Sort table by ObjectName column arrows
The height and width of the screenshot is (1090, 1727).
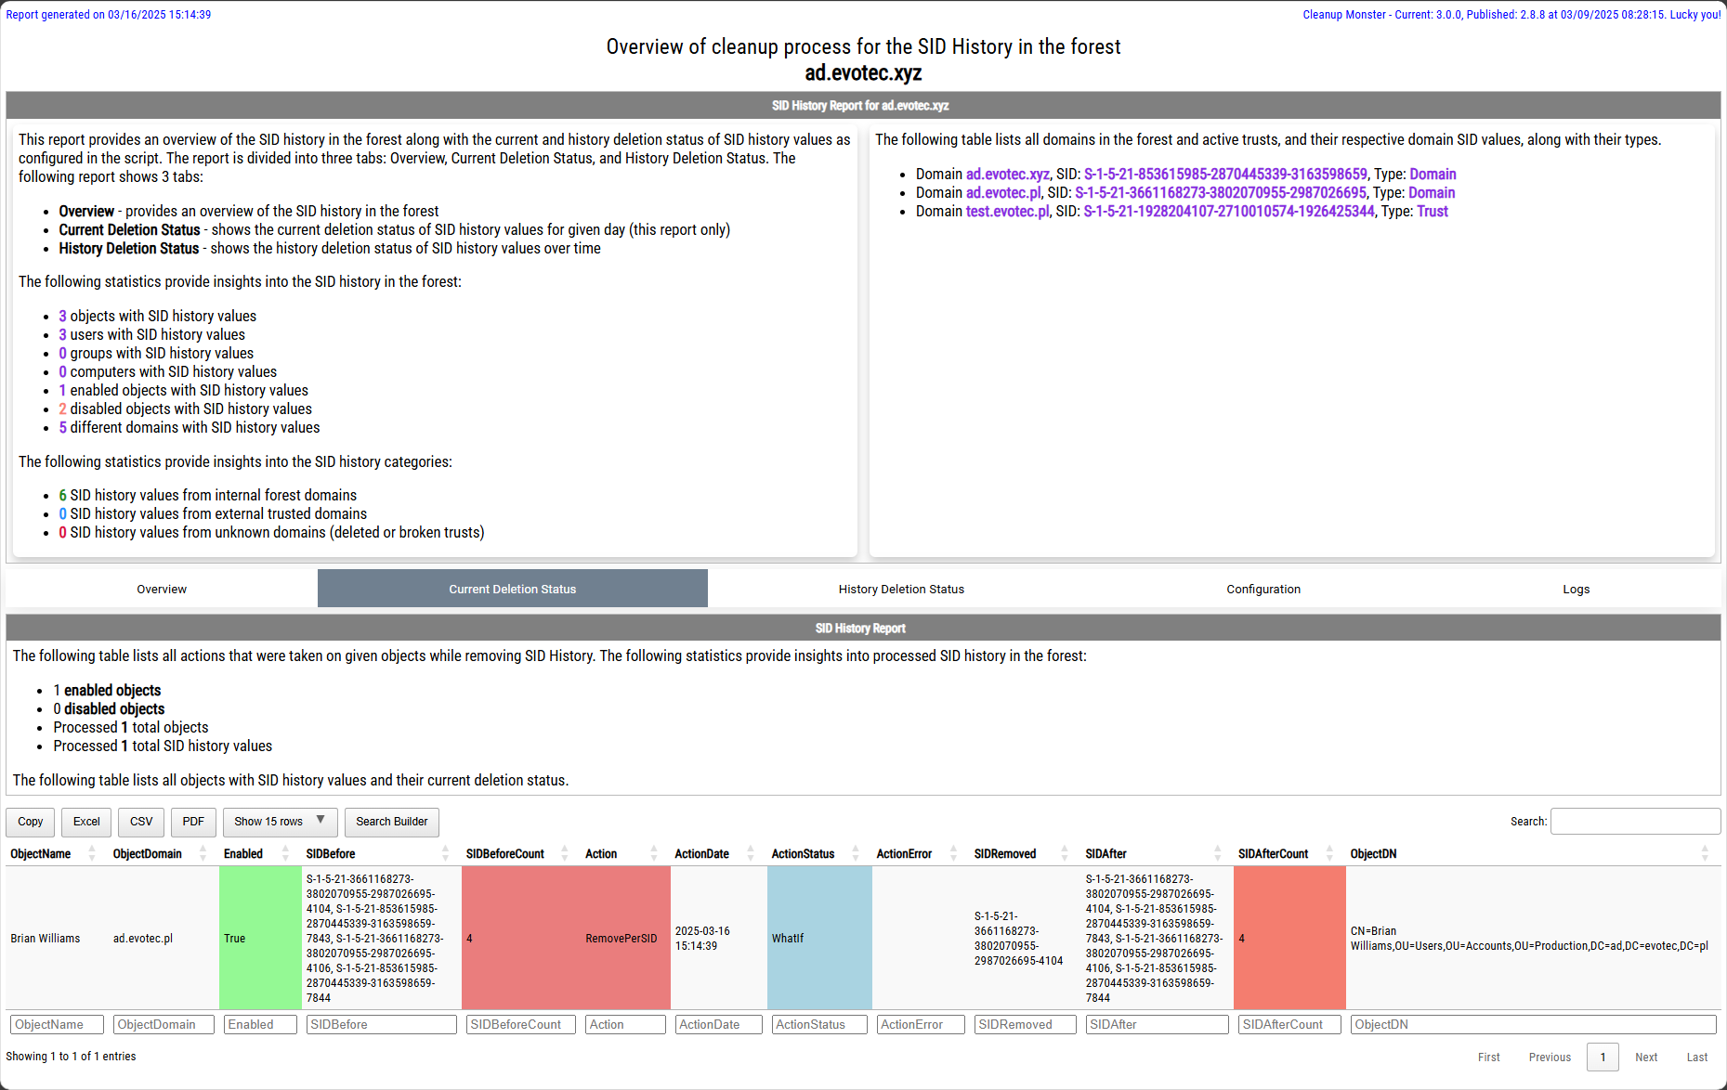coord(91,853)
